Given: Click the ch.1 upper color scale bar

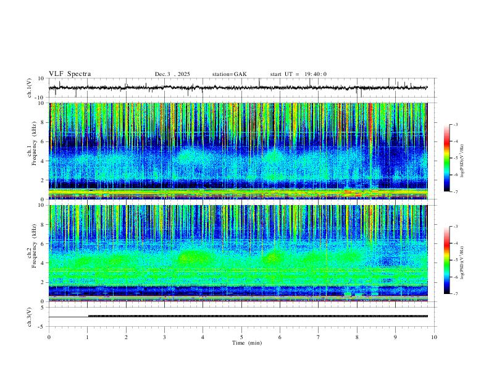Looking at the screenshot, I should tap(446, 158).
